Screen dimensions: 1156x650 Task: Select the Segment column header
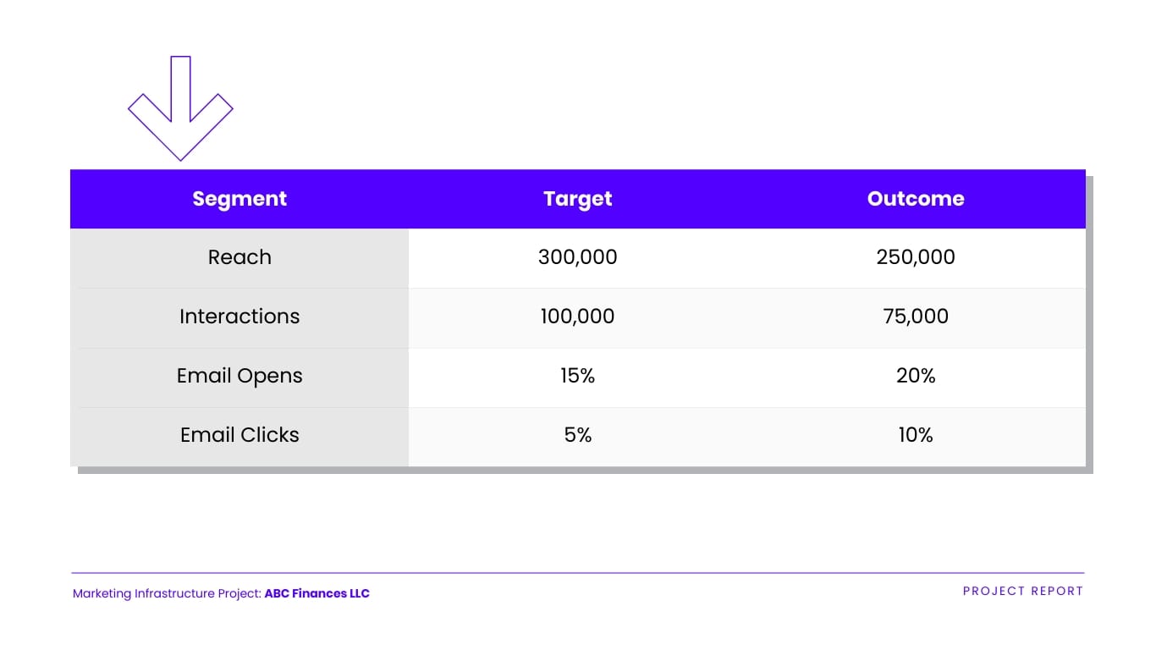(x=239, y=199)
